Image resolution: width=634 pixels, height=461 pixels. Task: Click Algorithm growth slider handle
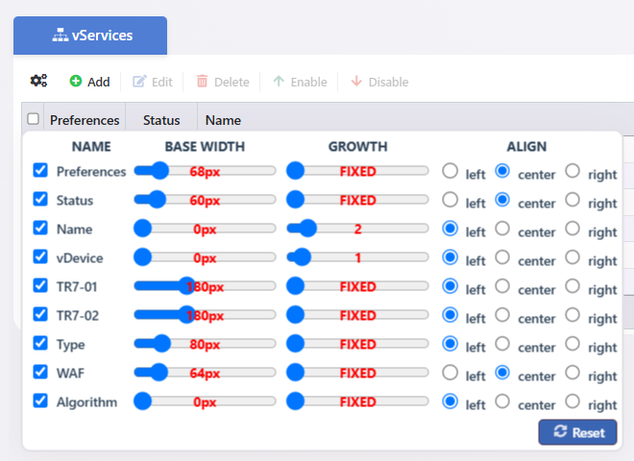(x=295, y=401)
